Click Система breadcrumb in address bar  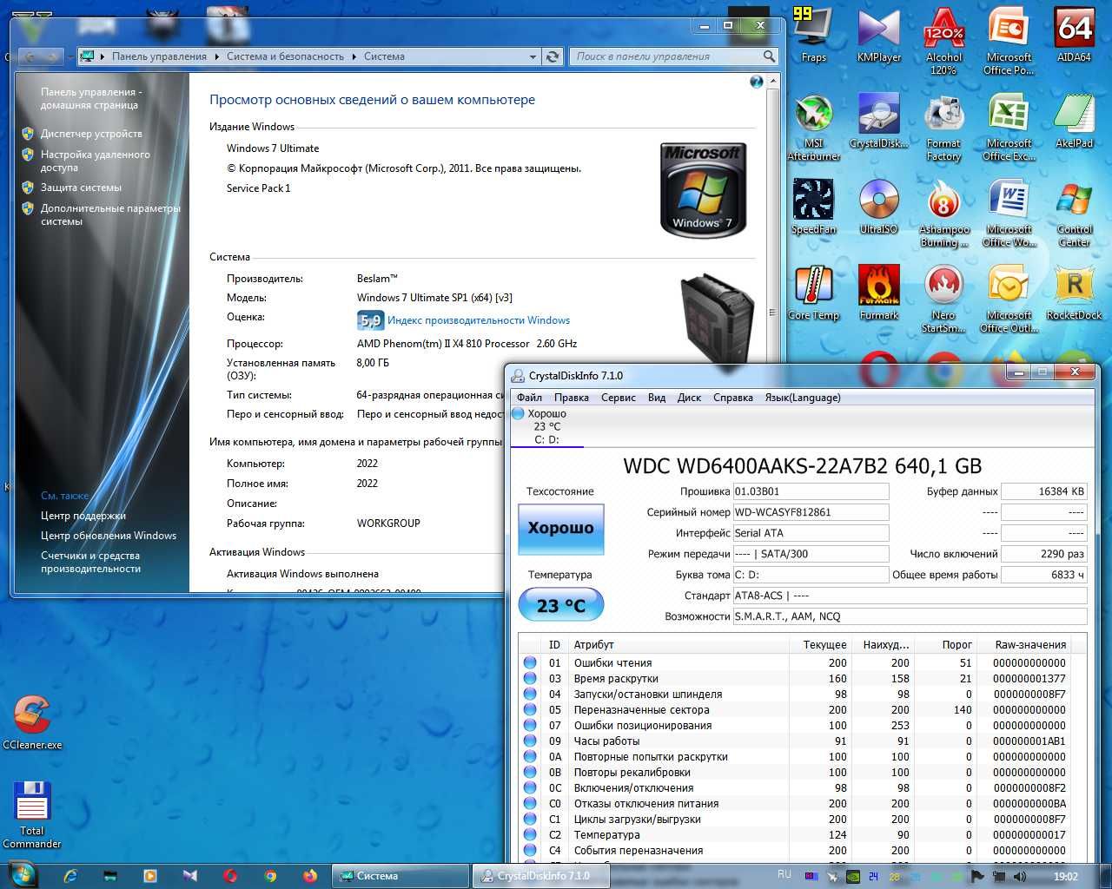tap(384, 56)
